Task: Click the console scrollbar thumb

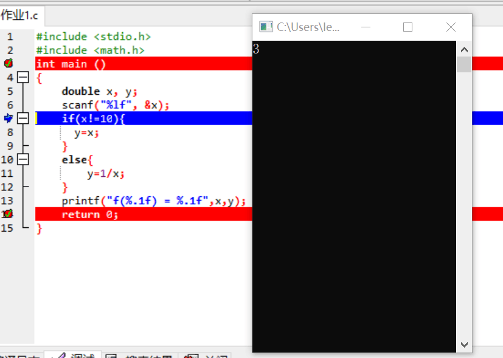Action: (464, 64)
